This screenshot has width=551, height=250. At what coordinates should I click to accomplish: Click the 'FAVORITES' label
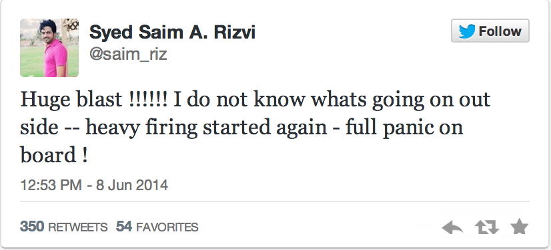tap(167, 227)
